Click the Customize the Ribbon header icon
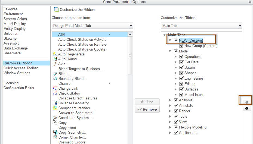 (x=57, y=10)
